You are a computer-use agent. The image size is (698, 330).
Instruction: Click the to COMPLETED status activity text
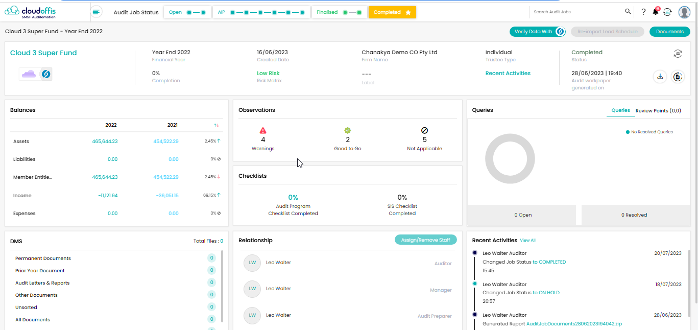tap(549, 262)
